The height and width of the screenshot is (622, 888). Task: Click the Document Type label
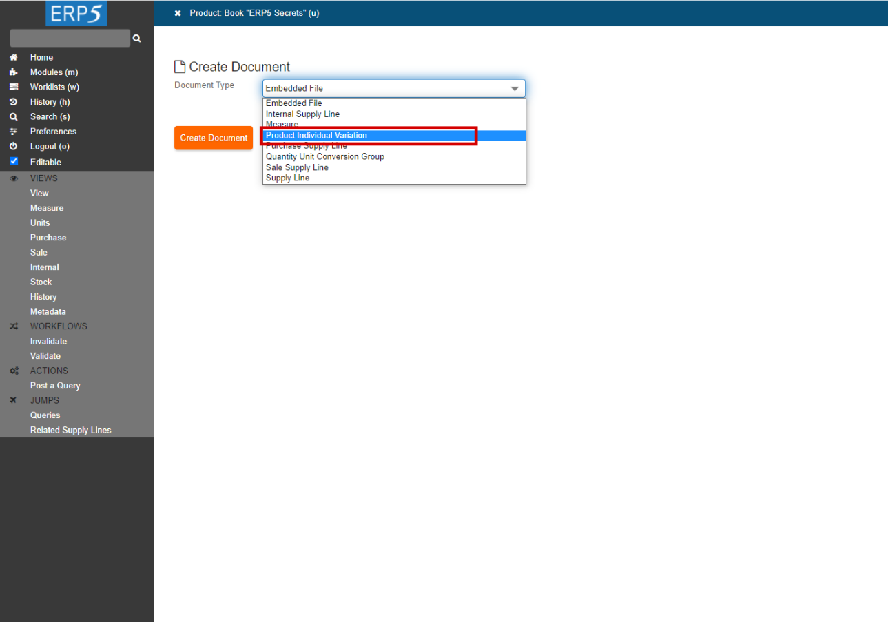point(204,85)
